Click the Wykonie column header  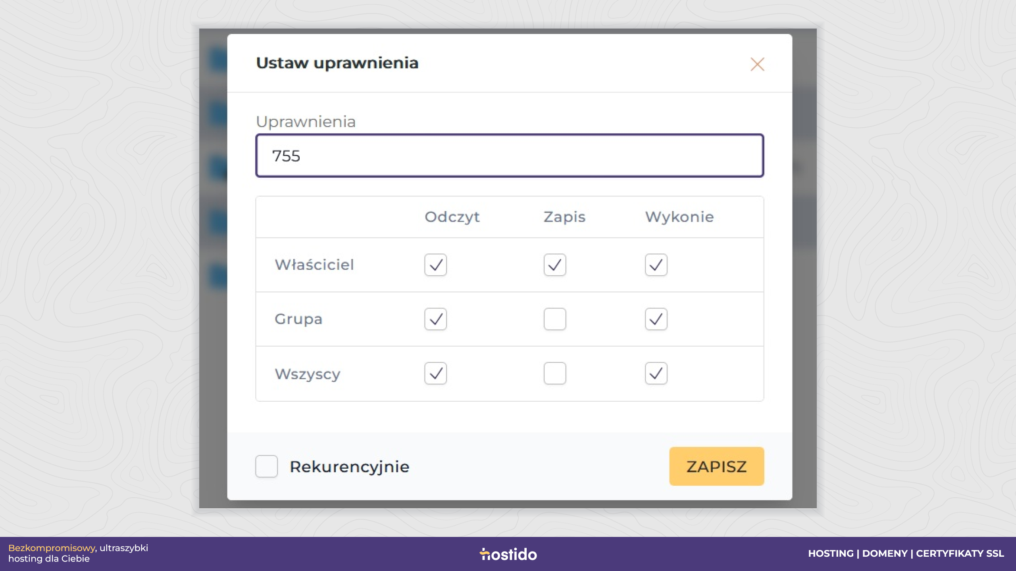pos(679,217)
